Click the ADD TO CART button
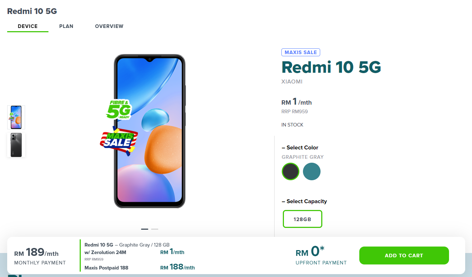The image size is (472, 277). (404, 255)
